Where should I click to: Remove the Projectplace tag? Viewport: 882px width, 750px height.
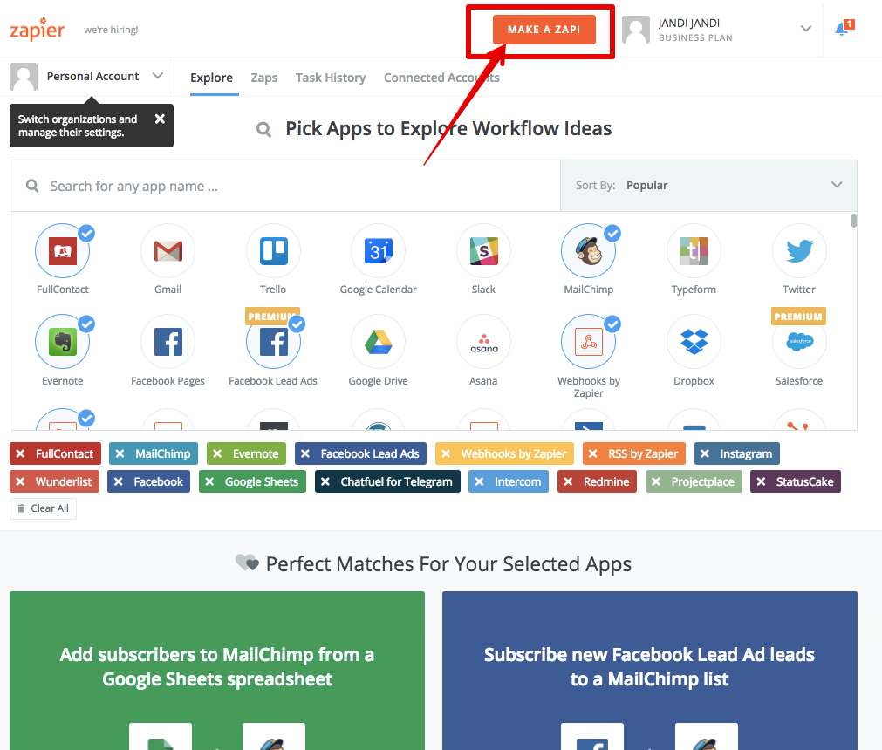point(656,481)
